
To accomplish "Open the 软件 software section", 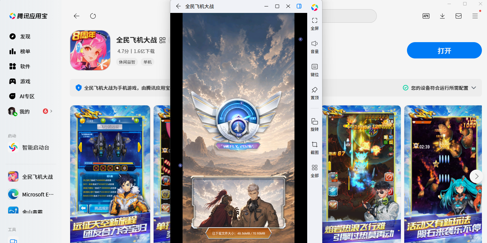I will pyautogui.click(x=20, y=66).
